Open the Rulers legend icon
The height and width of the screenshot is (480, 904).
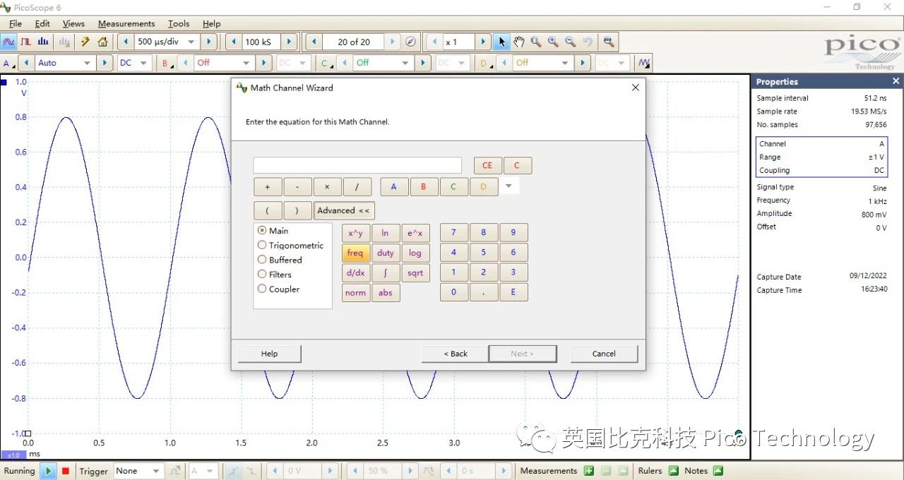673,471
